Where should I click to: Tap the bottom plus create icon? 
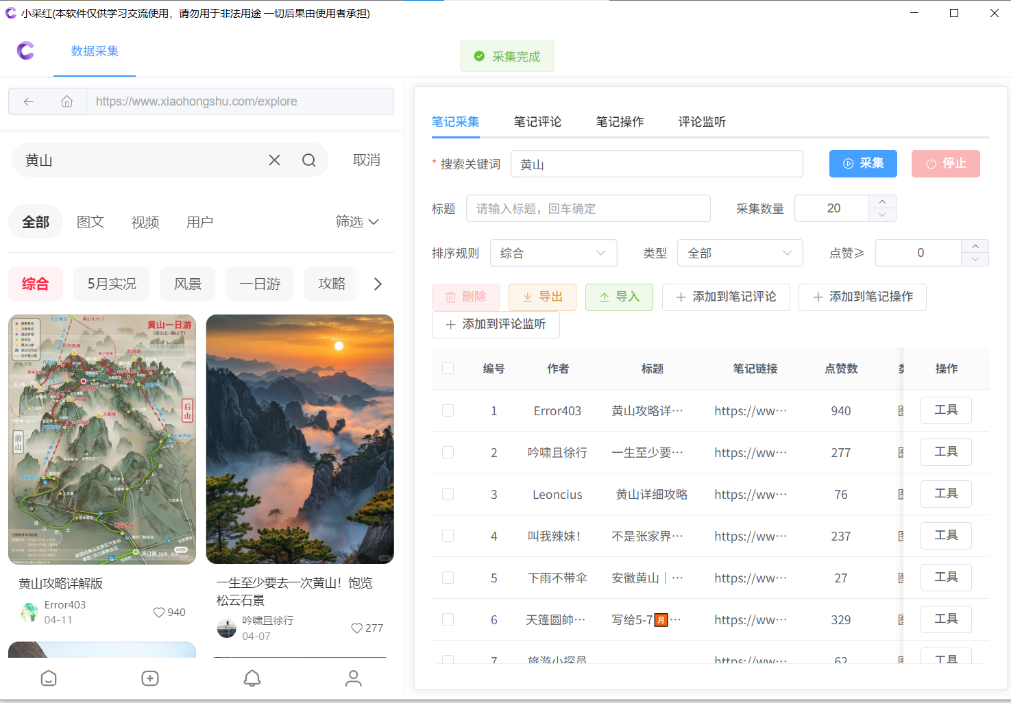[x=150, y=678]
